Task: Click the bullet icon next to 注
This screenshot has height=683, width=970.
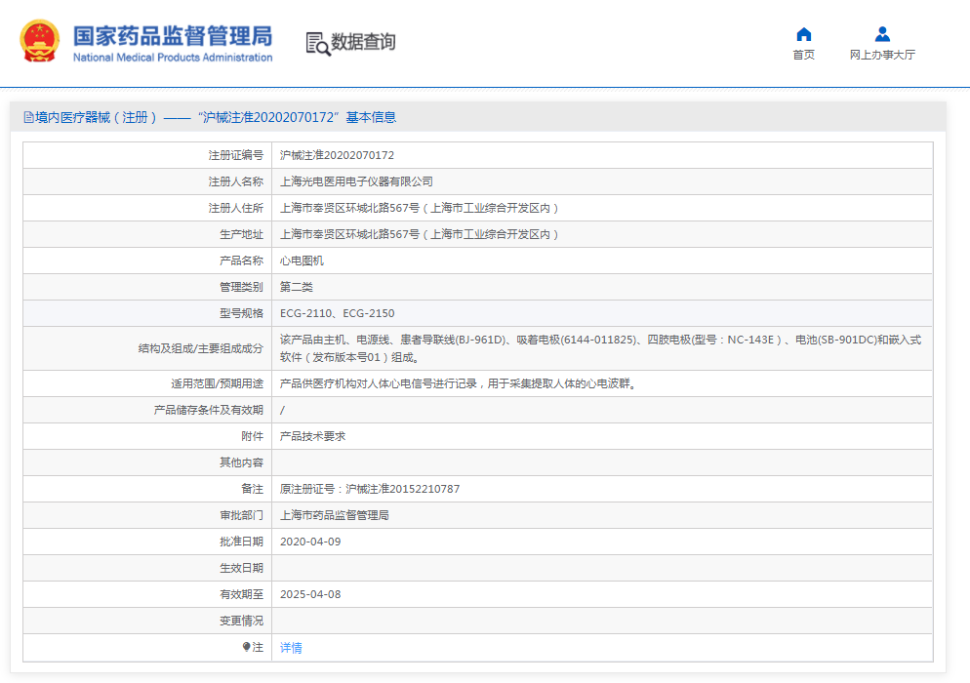Action: (247, 647)
